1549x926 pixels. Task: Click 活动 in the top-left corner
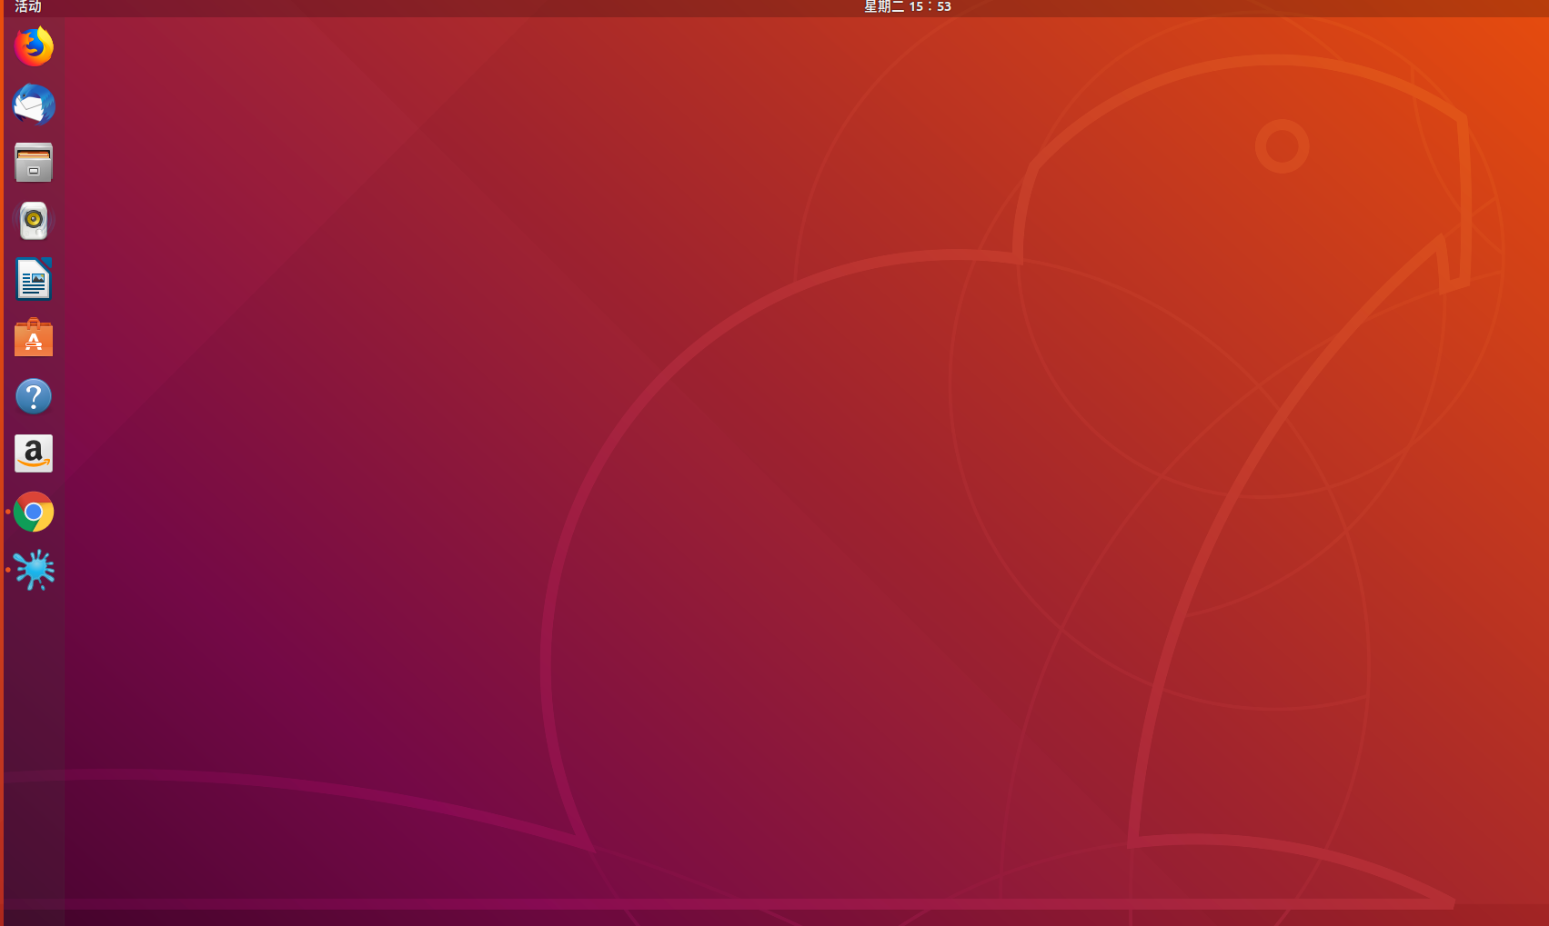click(25, 7)
